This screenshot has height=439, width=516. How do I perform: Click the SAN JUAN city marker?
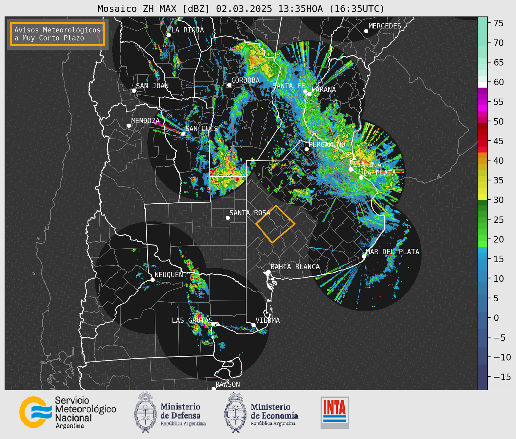click(x=134, y=91)
